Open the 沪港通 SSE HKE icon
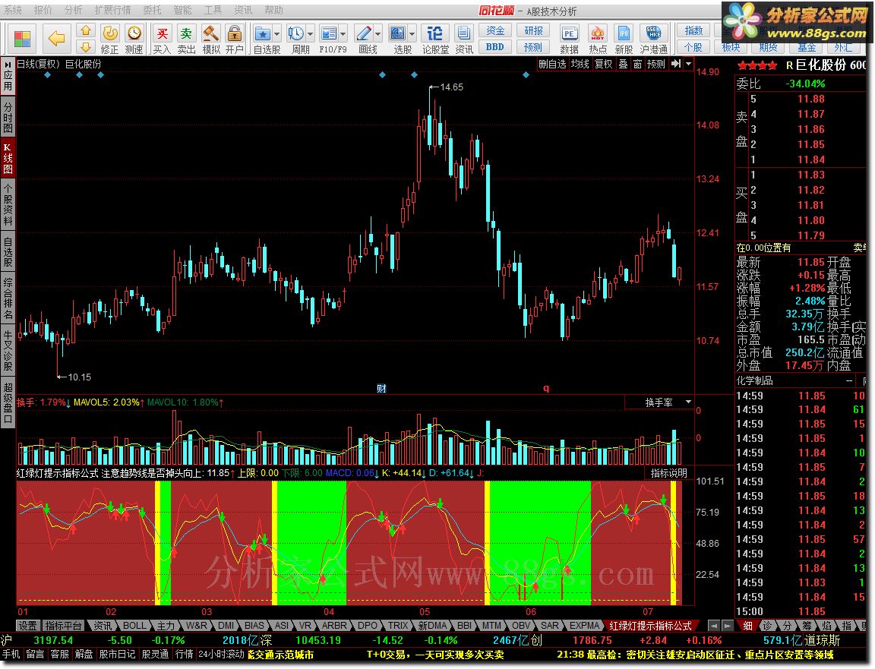 653,39
